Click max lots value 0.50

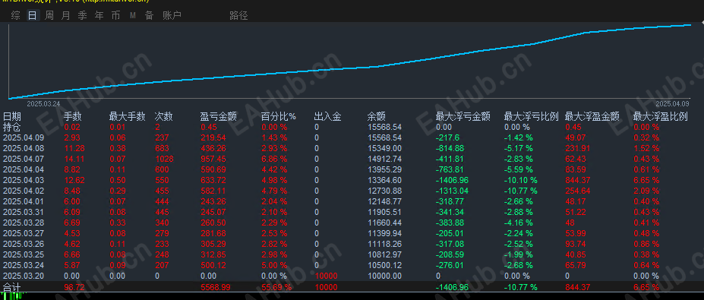pyautogui.click(x=118, y=180)
